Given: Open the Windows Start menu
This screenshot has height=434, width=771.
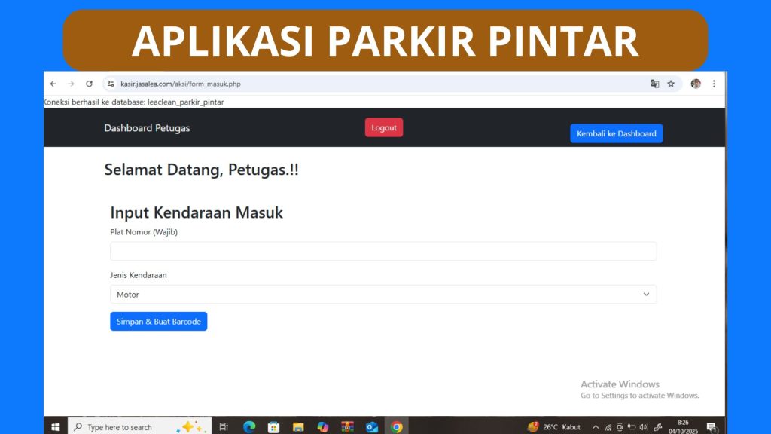Looking at the screenshot, I should click(56, 426).
